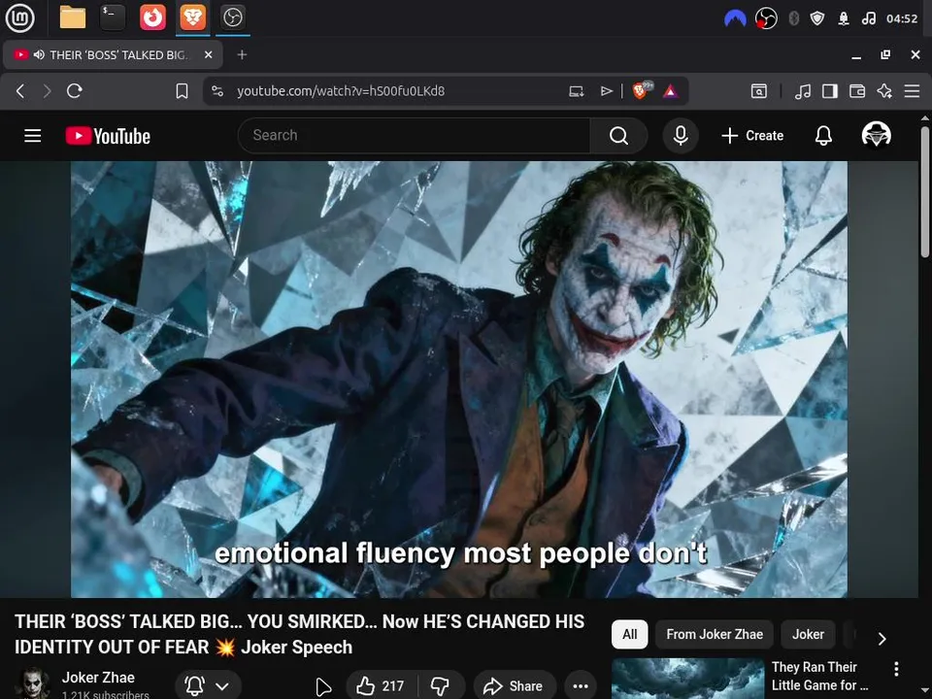Go to the YouTube home logo
The height and width of the screenshot is (699, 932).
108,136
